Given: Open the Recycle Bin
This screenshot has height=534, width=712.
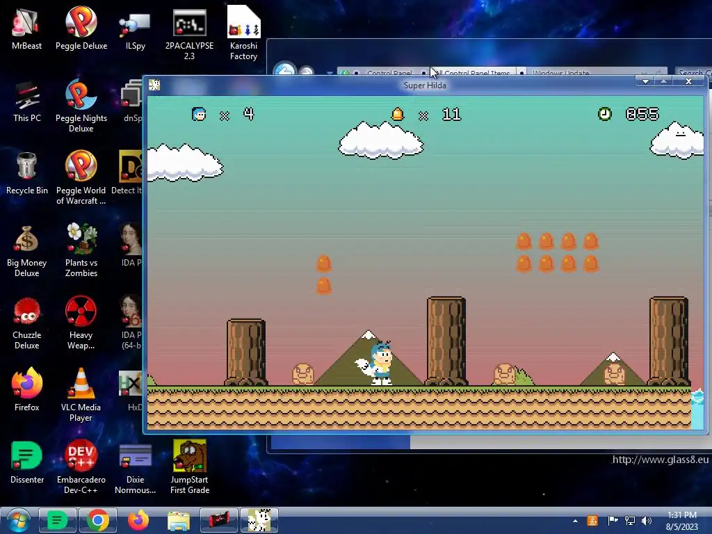Looking at the screenshot, I should tap(27, 173).
